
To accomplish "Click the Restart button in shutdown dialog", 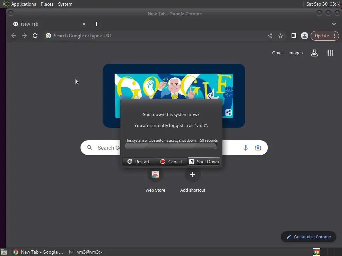I will 139,162.
